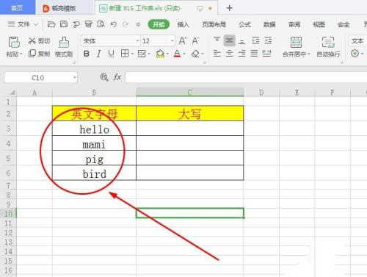This screenshot has height=277, width=367.
Task: Open the 文件 menu button
Action: coord(23,24)
